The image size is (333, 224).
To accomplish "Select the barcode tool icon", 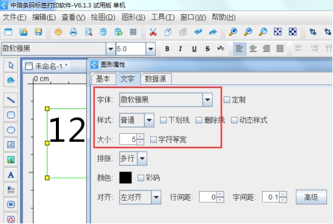I will [11, 205].
